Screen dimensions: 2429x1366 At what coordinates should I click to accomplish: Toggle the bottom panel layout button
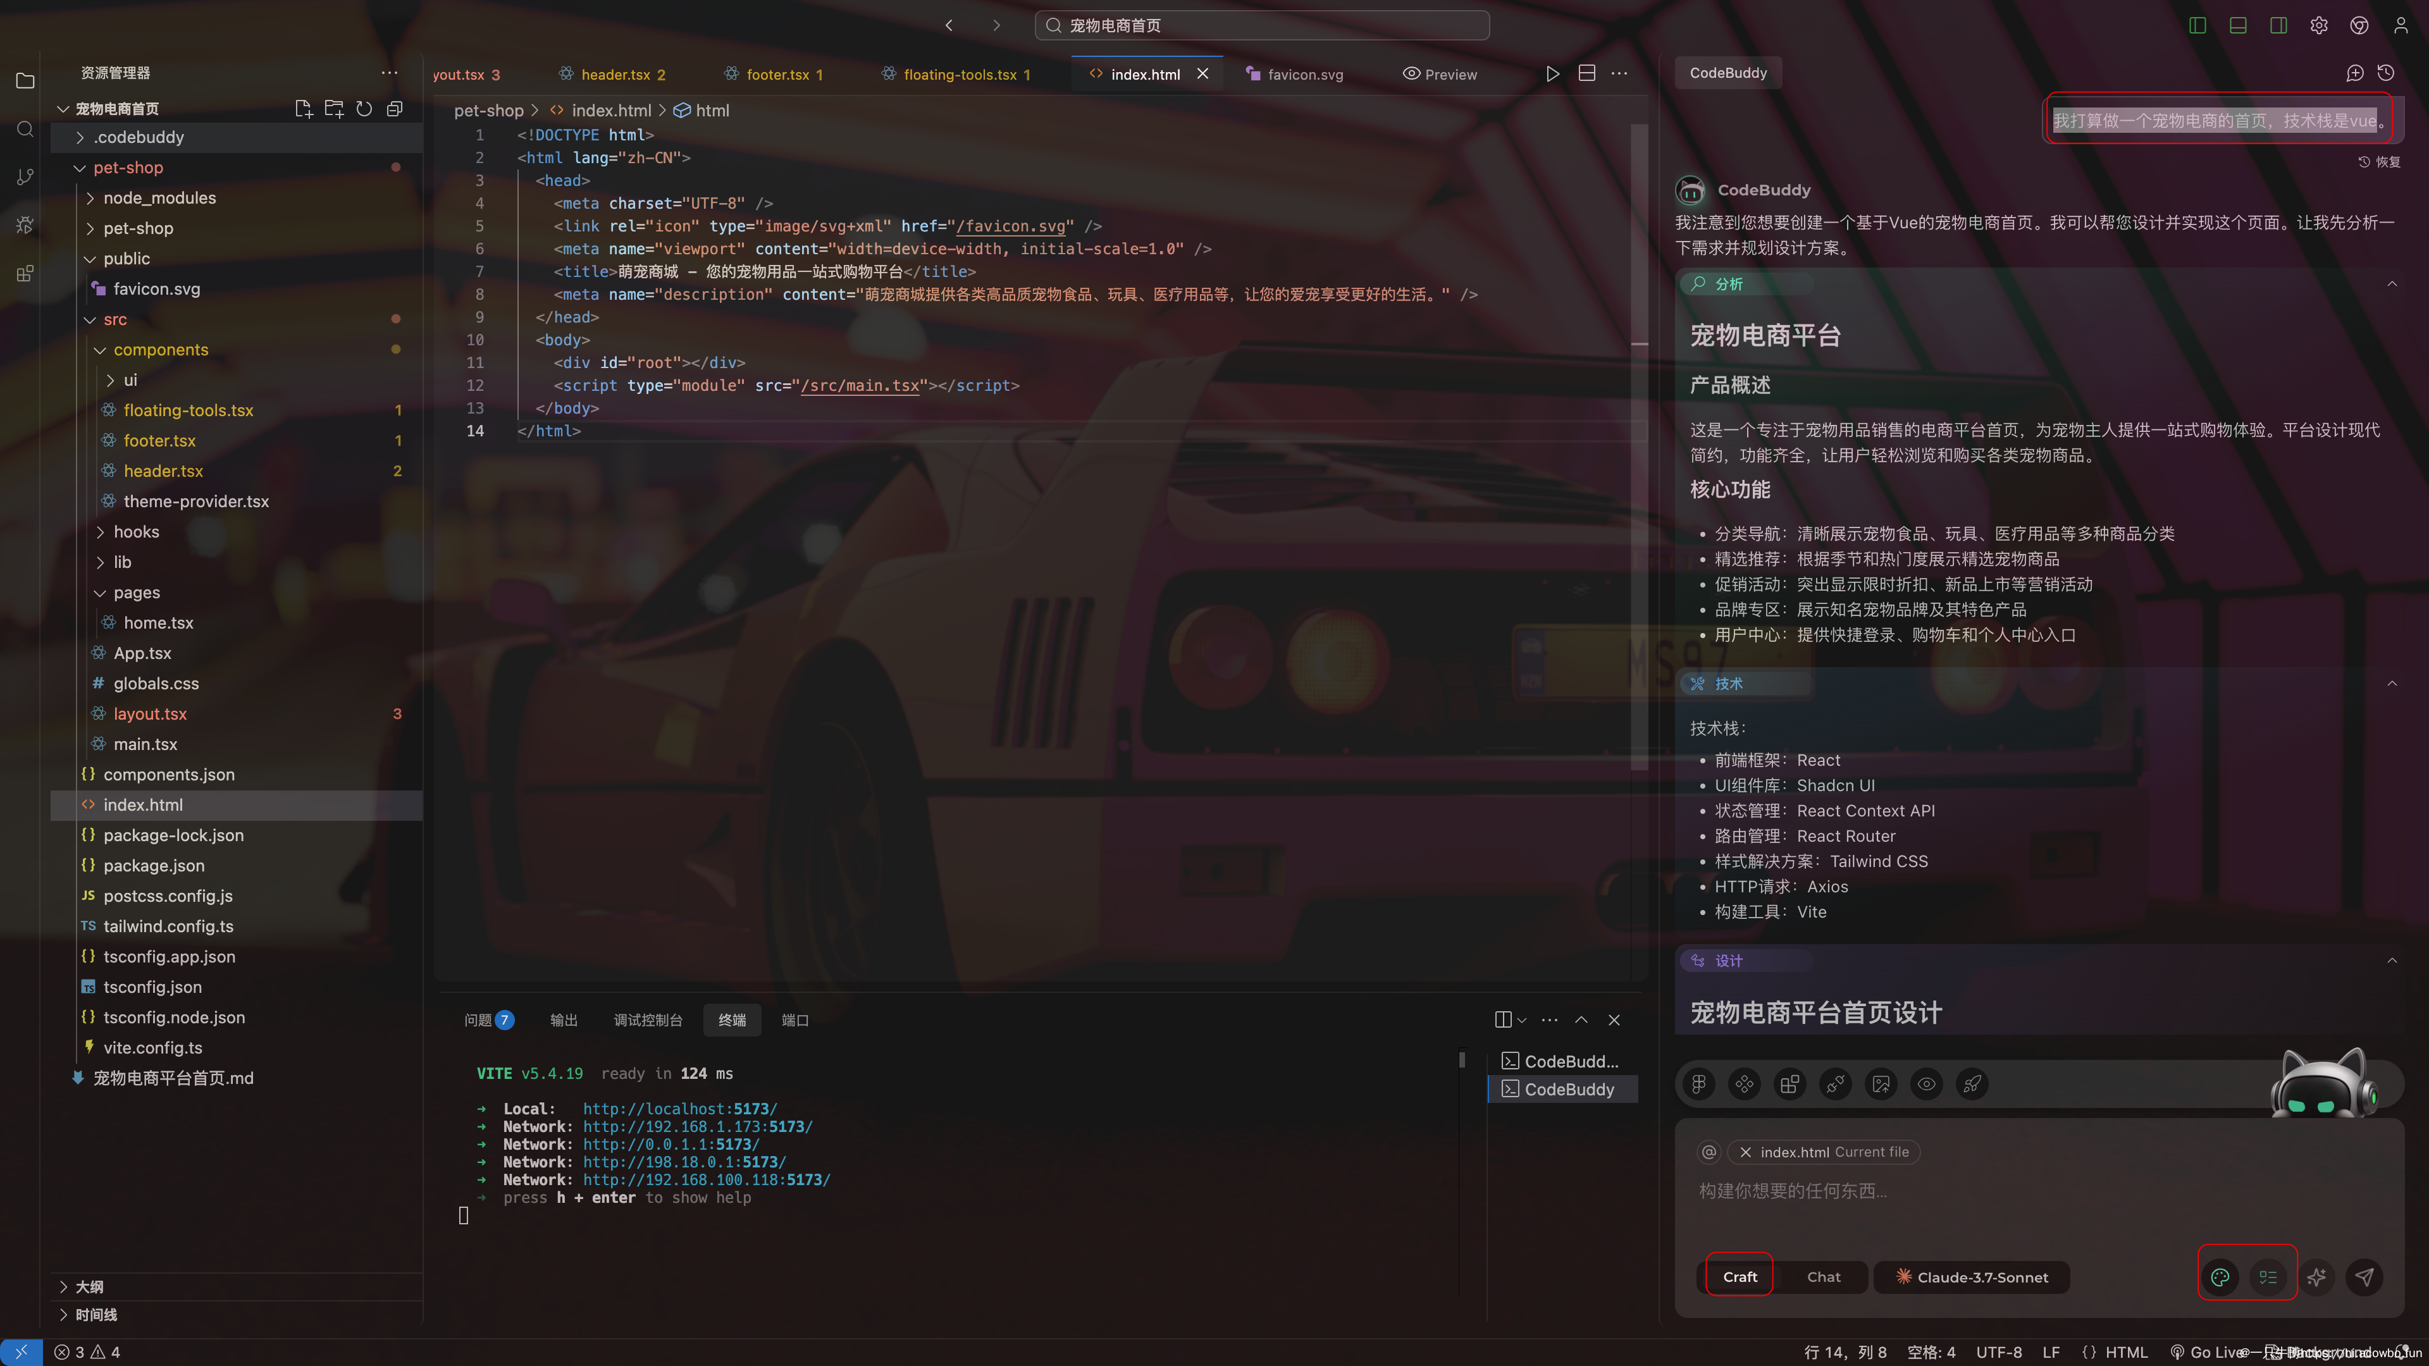coord(2237,25)
